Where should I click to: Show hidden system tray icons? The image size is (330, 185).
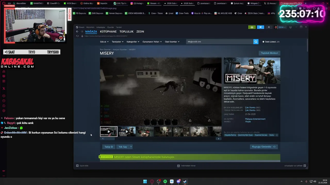click(x=301, y=181)
